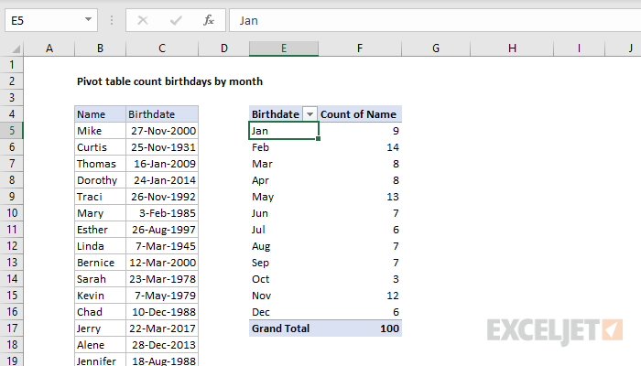Click the 'Count of Name' pivot header
The image size is (641, 366).
tap(360, 114)
